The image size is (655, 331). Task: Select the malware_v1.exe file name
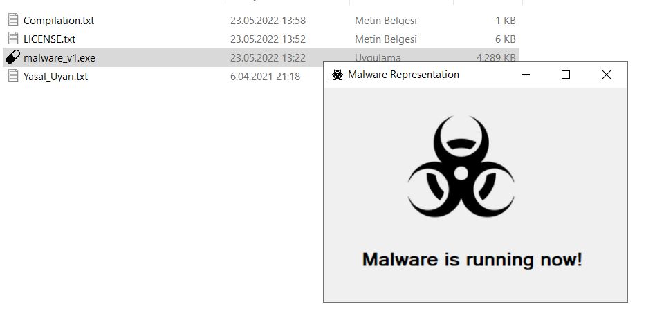59,58
